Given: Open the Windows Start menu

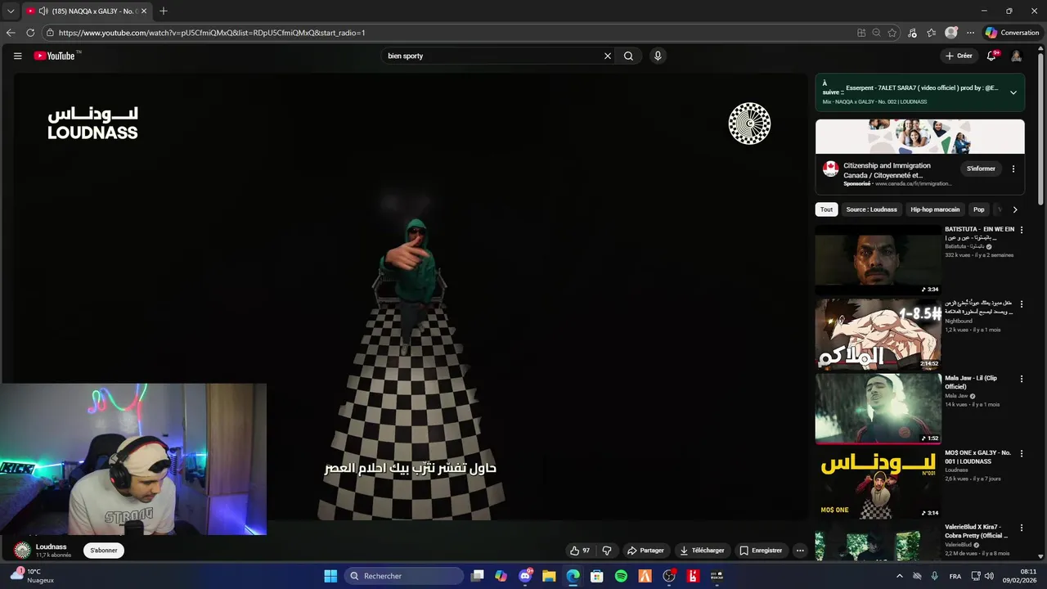Looking at the screenshot, I should point(330,576).
